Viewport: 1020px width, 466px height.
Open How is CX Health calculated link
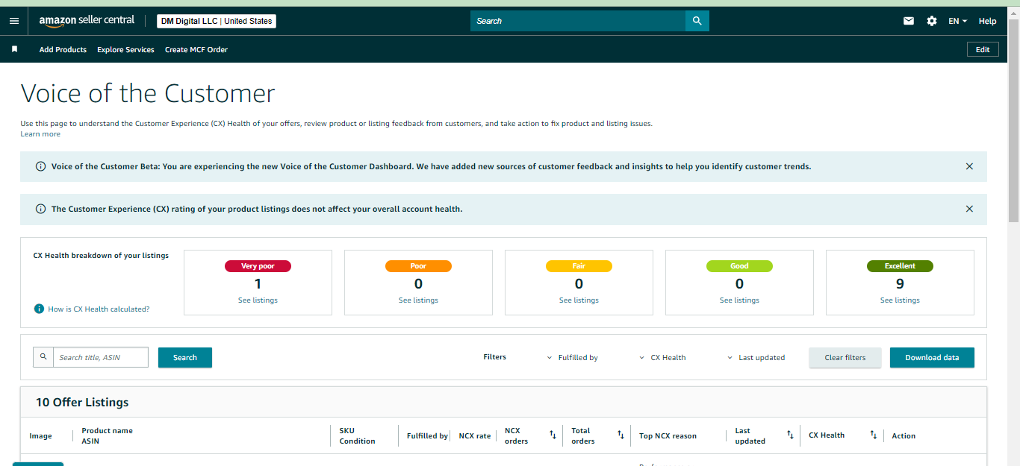[x=99, y=309]
